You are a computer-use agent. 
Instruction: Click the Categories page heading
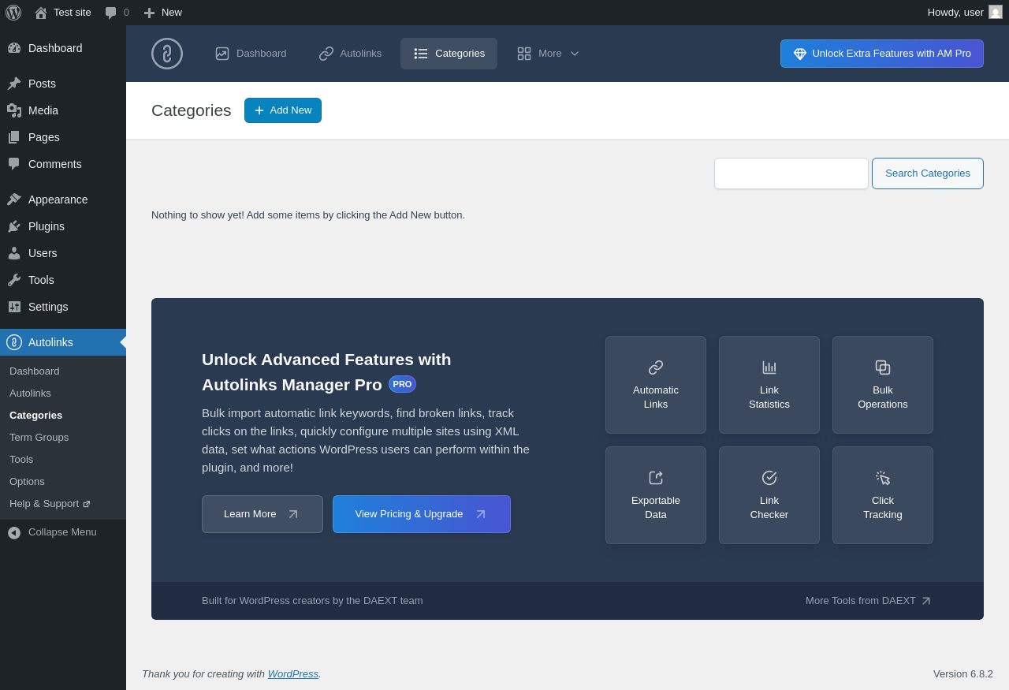point(192,110)
